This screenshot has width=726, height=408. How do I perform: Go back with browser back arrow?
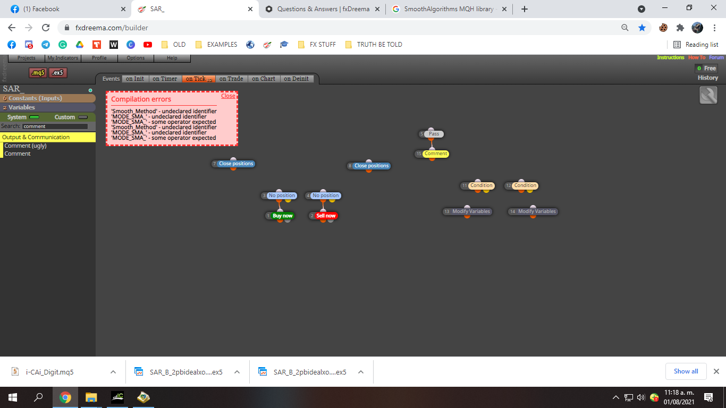tap(12, 28)
